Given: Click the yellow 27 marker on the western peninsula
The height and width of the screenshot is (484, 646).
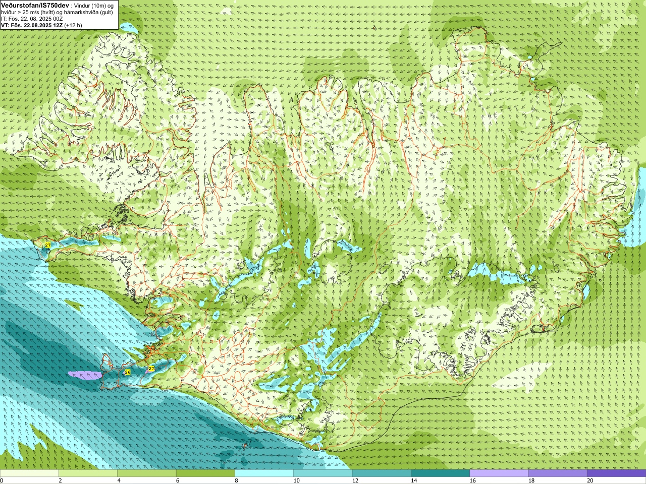Looking at the screenshot, I should [47, 245].
